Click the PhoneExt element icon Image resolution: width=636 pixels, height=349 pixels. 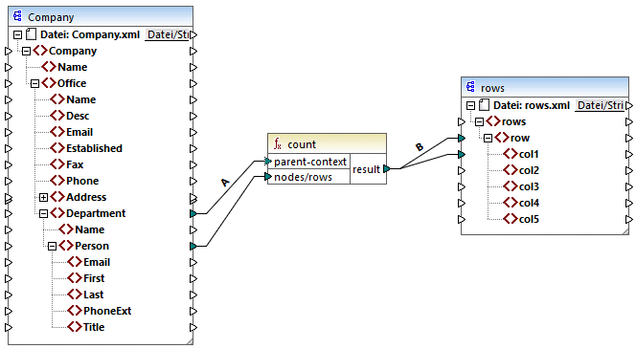75,311
